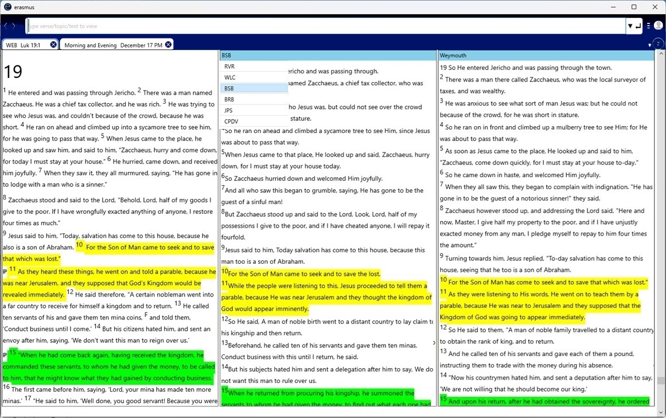This screenshot has height=418, width=666.
Task: Open the tab list dropdown arrow
Action: click(x=650, y=45)
